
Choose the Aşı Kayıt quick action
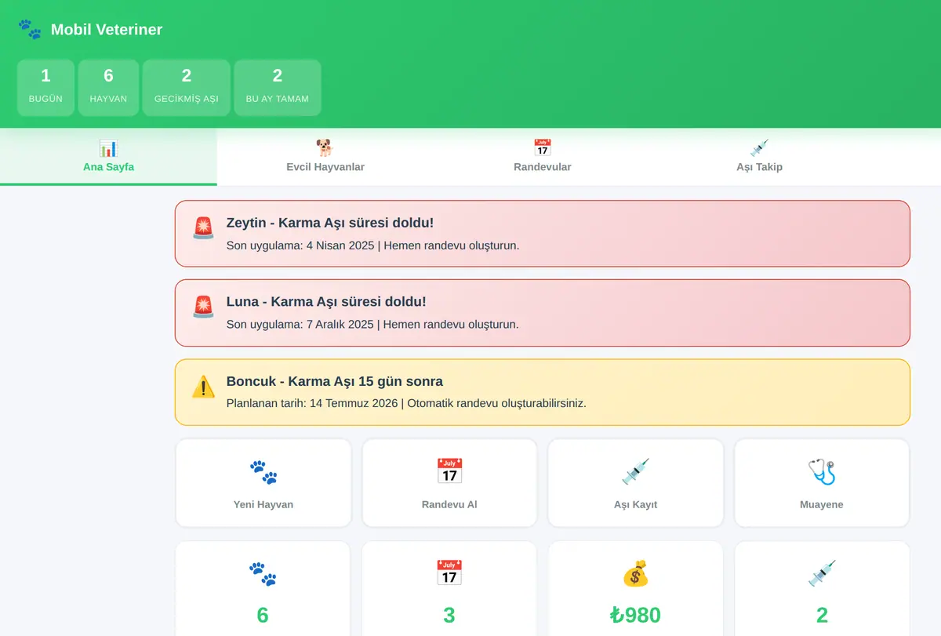pyautogui.click(x=636, y=483)
